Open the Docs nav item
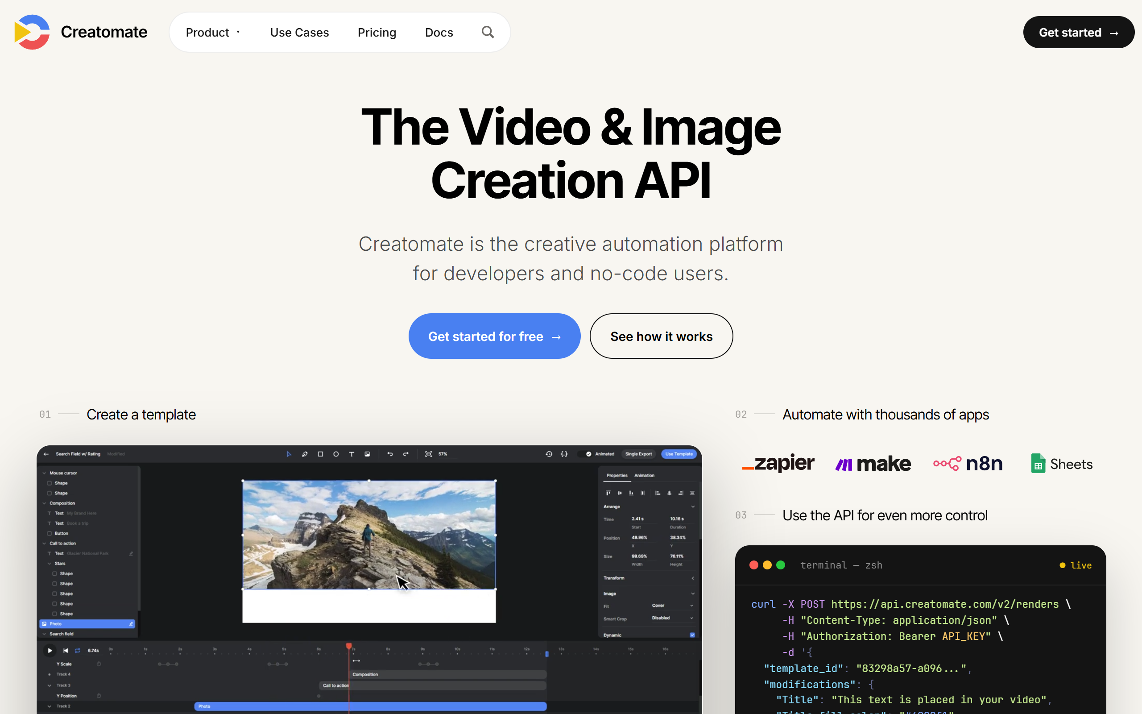 coord(439,32)
